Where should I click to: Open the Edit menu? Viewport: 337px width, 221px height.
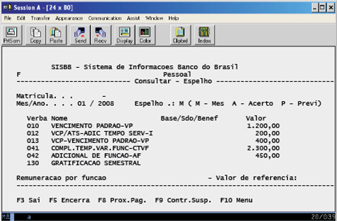point(21,18)
